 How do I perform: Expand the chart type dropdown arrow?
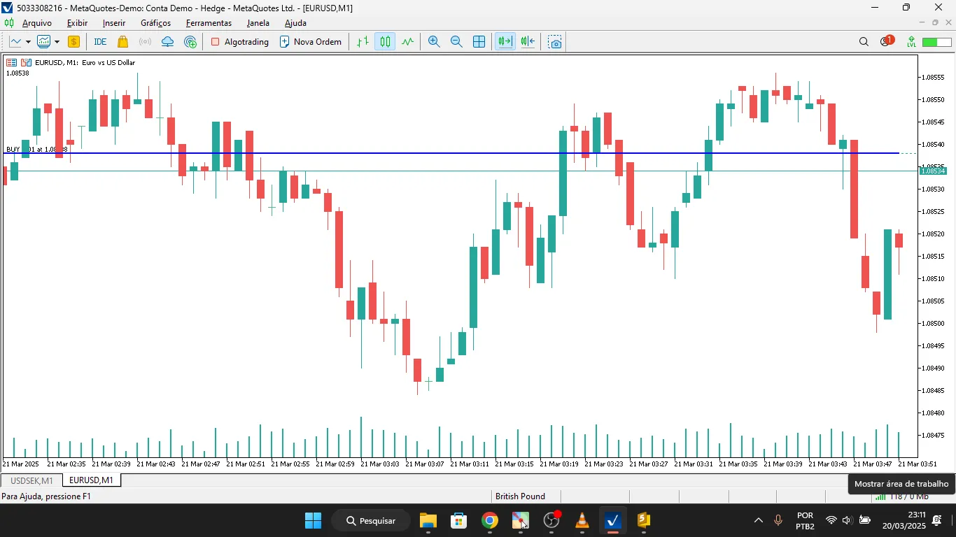(27, 42)
